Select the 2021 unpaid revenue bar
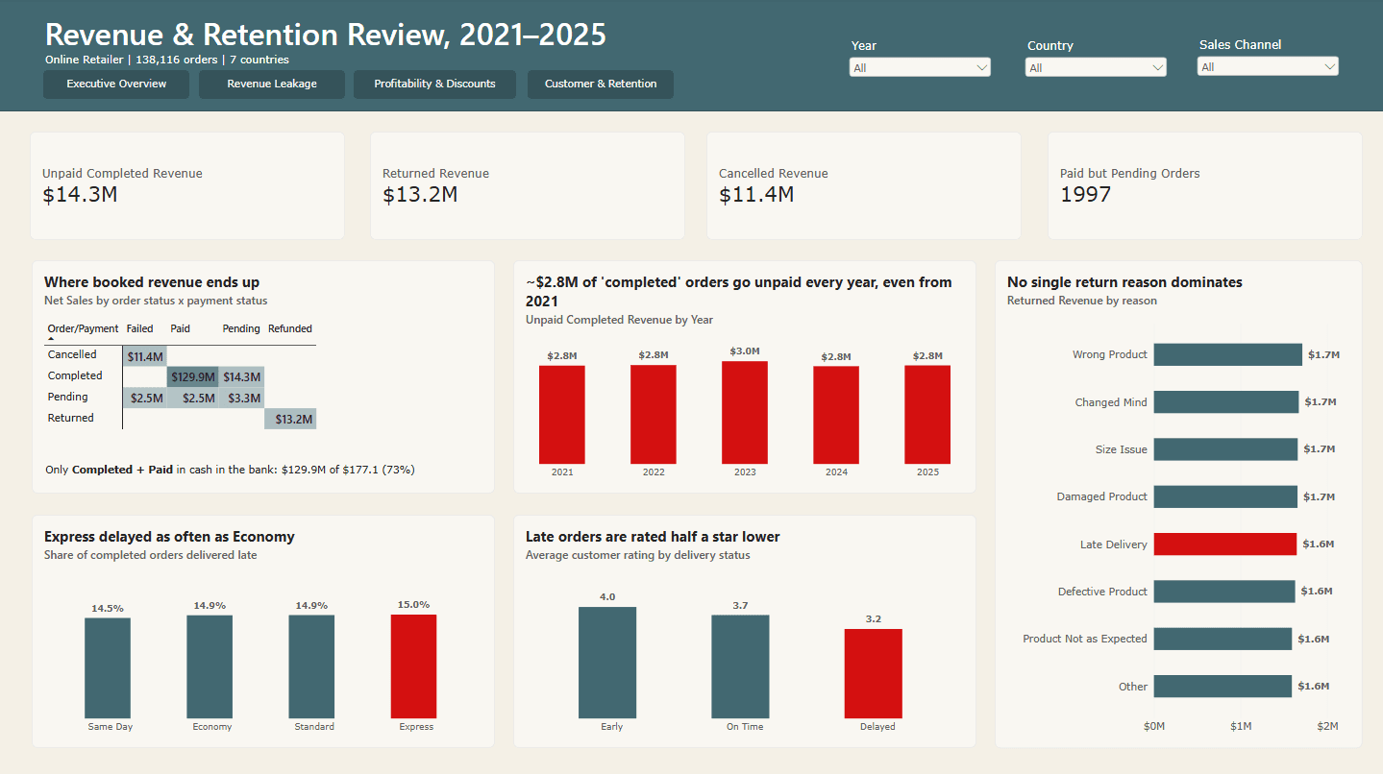This screenshot has width=1383, height=774. 562,415
